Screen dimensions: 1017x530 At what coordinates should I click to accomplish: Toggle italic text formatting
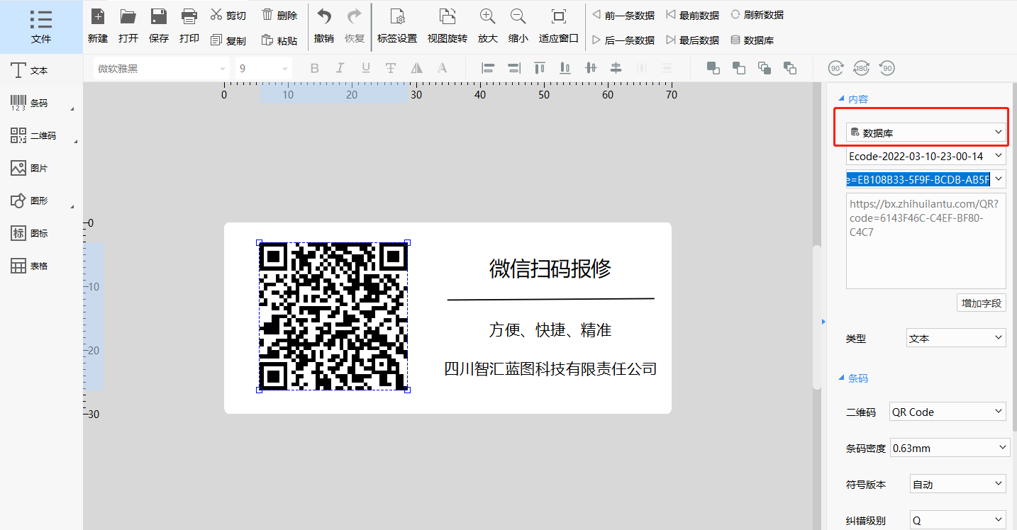click(x=340, y=69)
